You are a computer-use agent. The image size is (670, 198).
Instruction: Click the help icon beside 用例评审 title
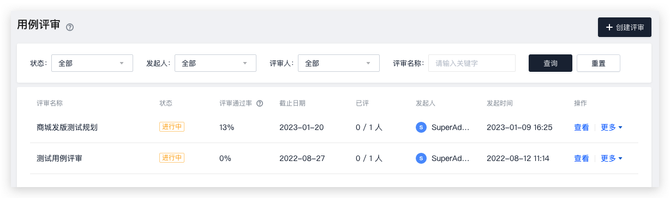[x=70, y=27]
